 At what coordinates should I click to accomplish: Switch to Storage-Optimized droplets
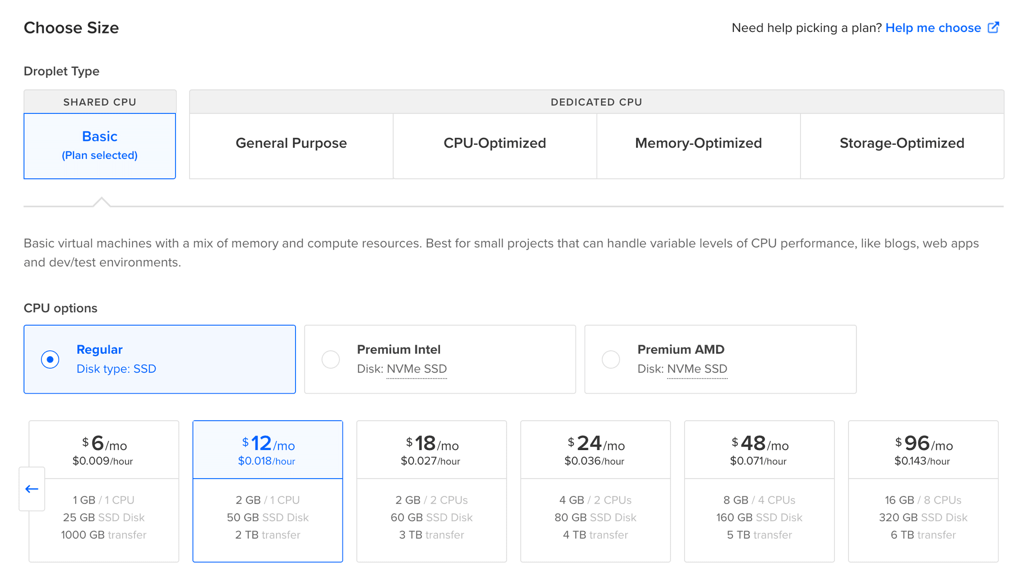pos(901,143)
